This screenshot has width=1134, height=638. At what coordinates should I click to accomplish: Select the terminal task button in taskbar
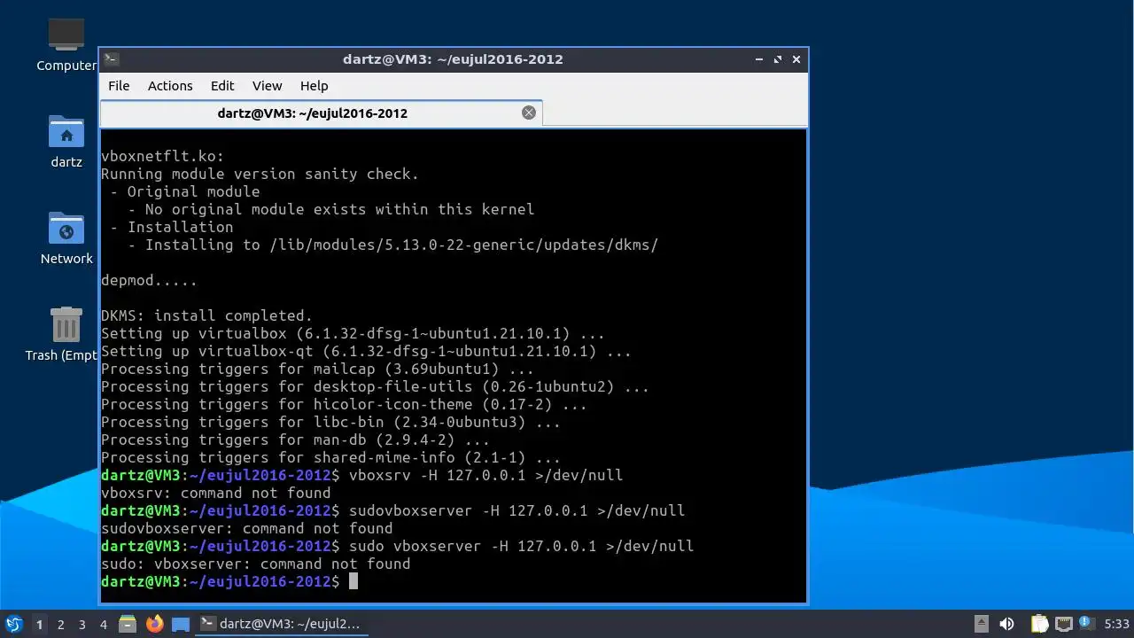click(x=281, y=624)
